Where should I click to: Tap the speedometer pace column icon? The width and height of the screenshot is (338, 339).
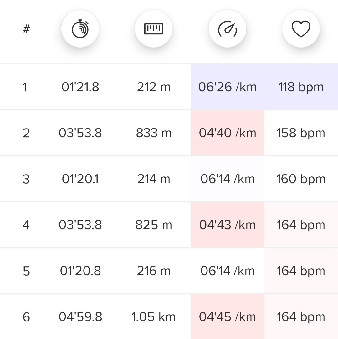(x=228, y=29)
